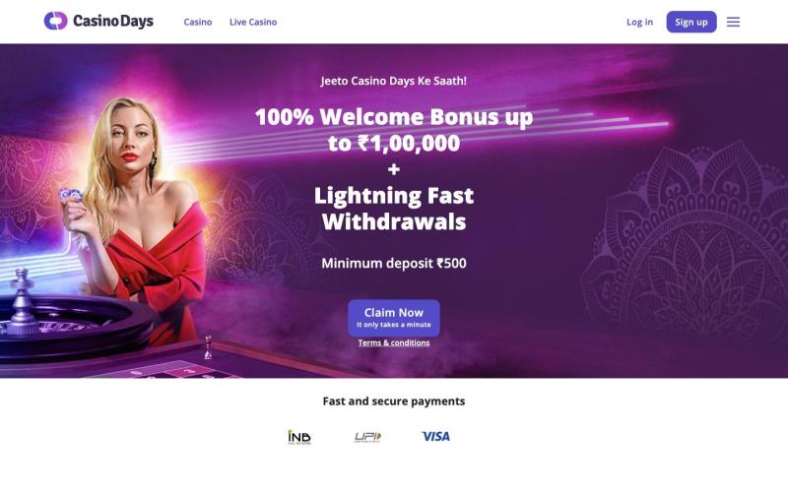This screenshot has width=788, height=492.
Task: Click the Casino Days wordmark text
Action: tap(113, 21)
